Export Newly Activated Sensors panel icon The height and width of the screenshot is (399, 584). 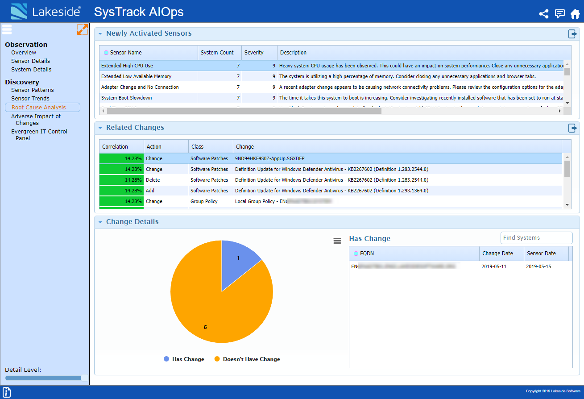pyautogui.click(x=572, y=34)
